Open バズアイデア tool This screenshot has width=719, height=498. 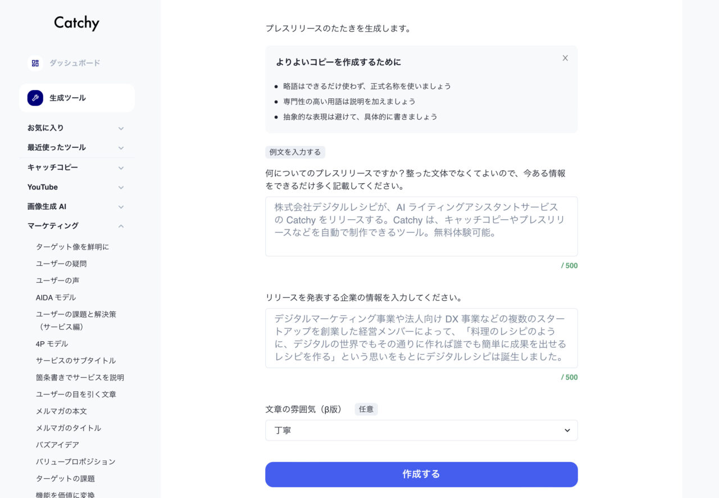click(x=57, y=445)
